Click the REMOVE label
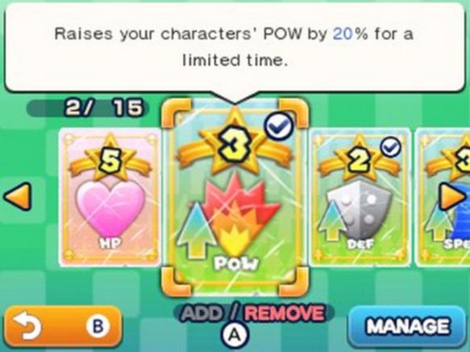The image size is (470, 352). pos(285,313)
